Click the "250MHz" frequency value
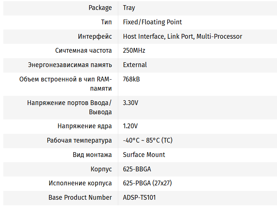Screen dimensions: 277x206 (134, 50)
